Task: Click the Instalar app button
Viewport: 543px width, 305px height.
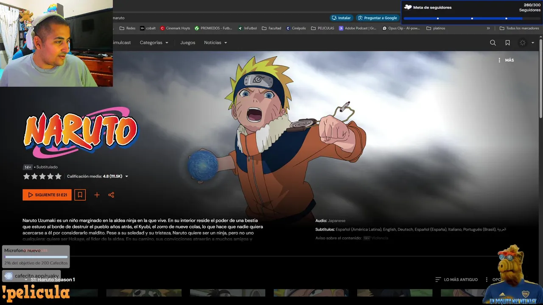Action: pyautogui.click(x=341, y=18)
